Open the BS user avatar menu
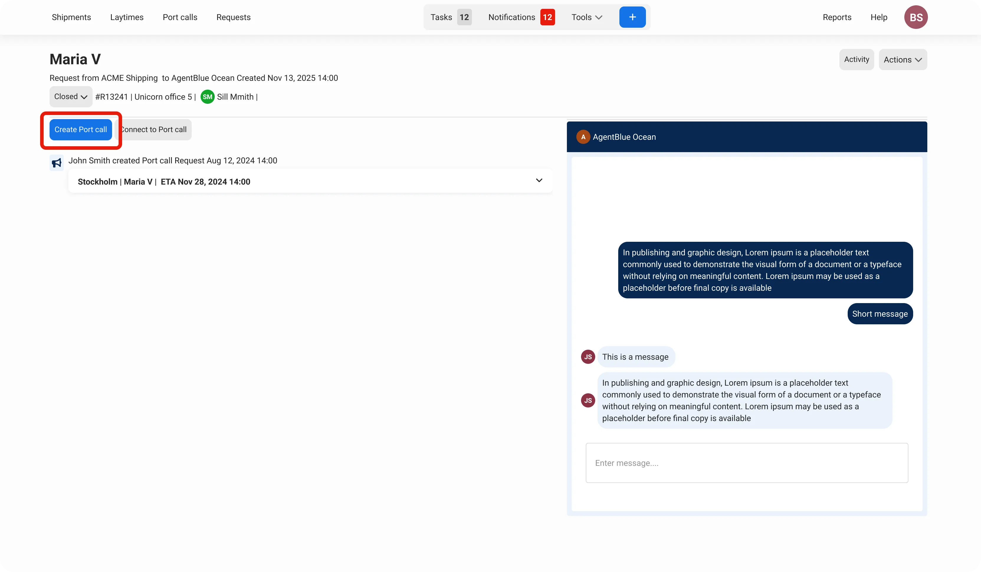 tap(916, 17)
